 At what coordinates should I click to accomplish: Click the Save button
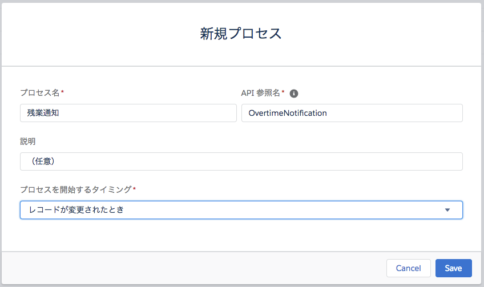coord(453,268)
